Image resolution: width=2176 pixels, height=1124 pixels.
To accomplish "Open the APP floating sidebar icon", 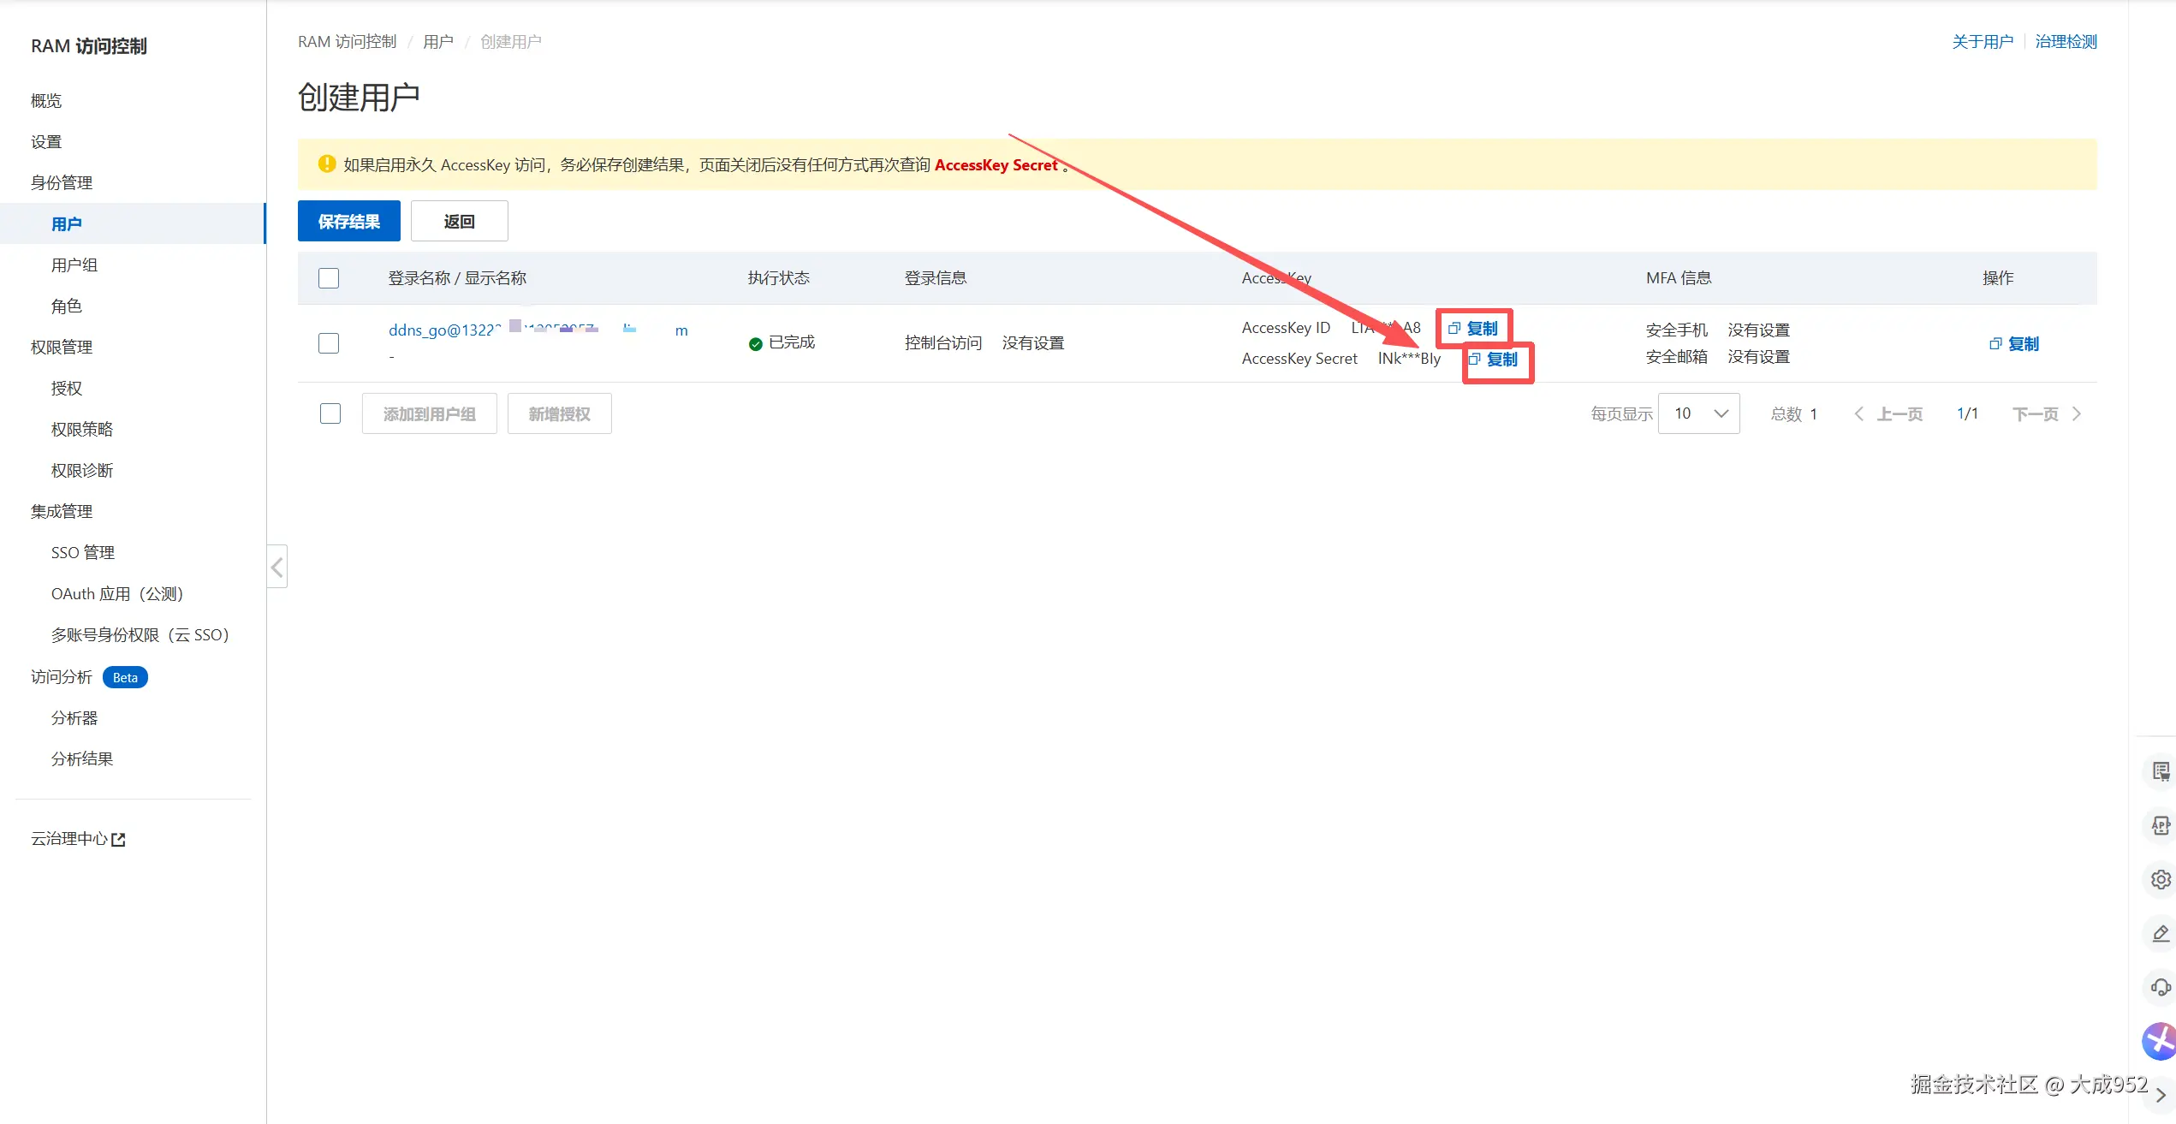I will click(2161, 826).
